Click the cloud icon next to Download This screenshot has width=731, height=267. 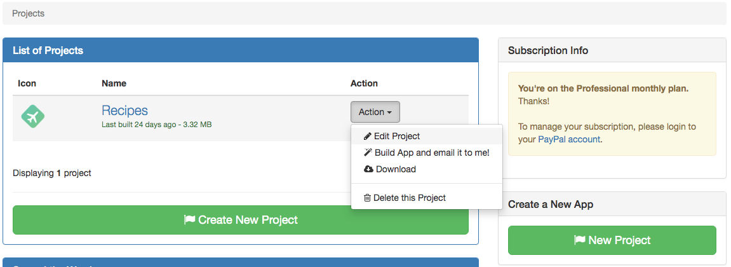[368, 169]
